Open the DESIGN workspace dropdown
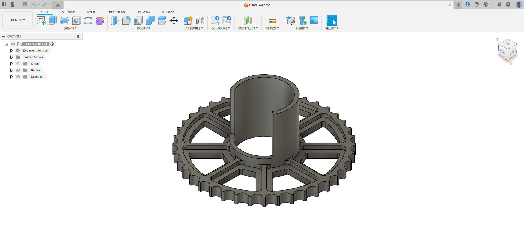524x245 pixels. pyautogui.click(x=18, y=20)
